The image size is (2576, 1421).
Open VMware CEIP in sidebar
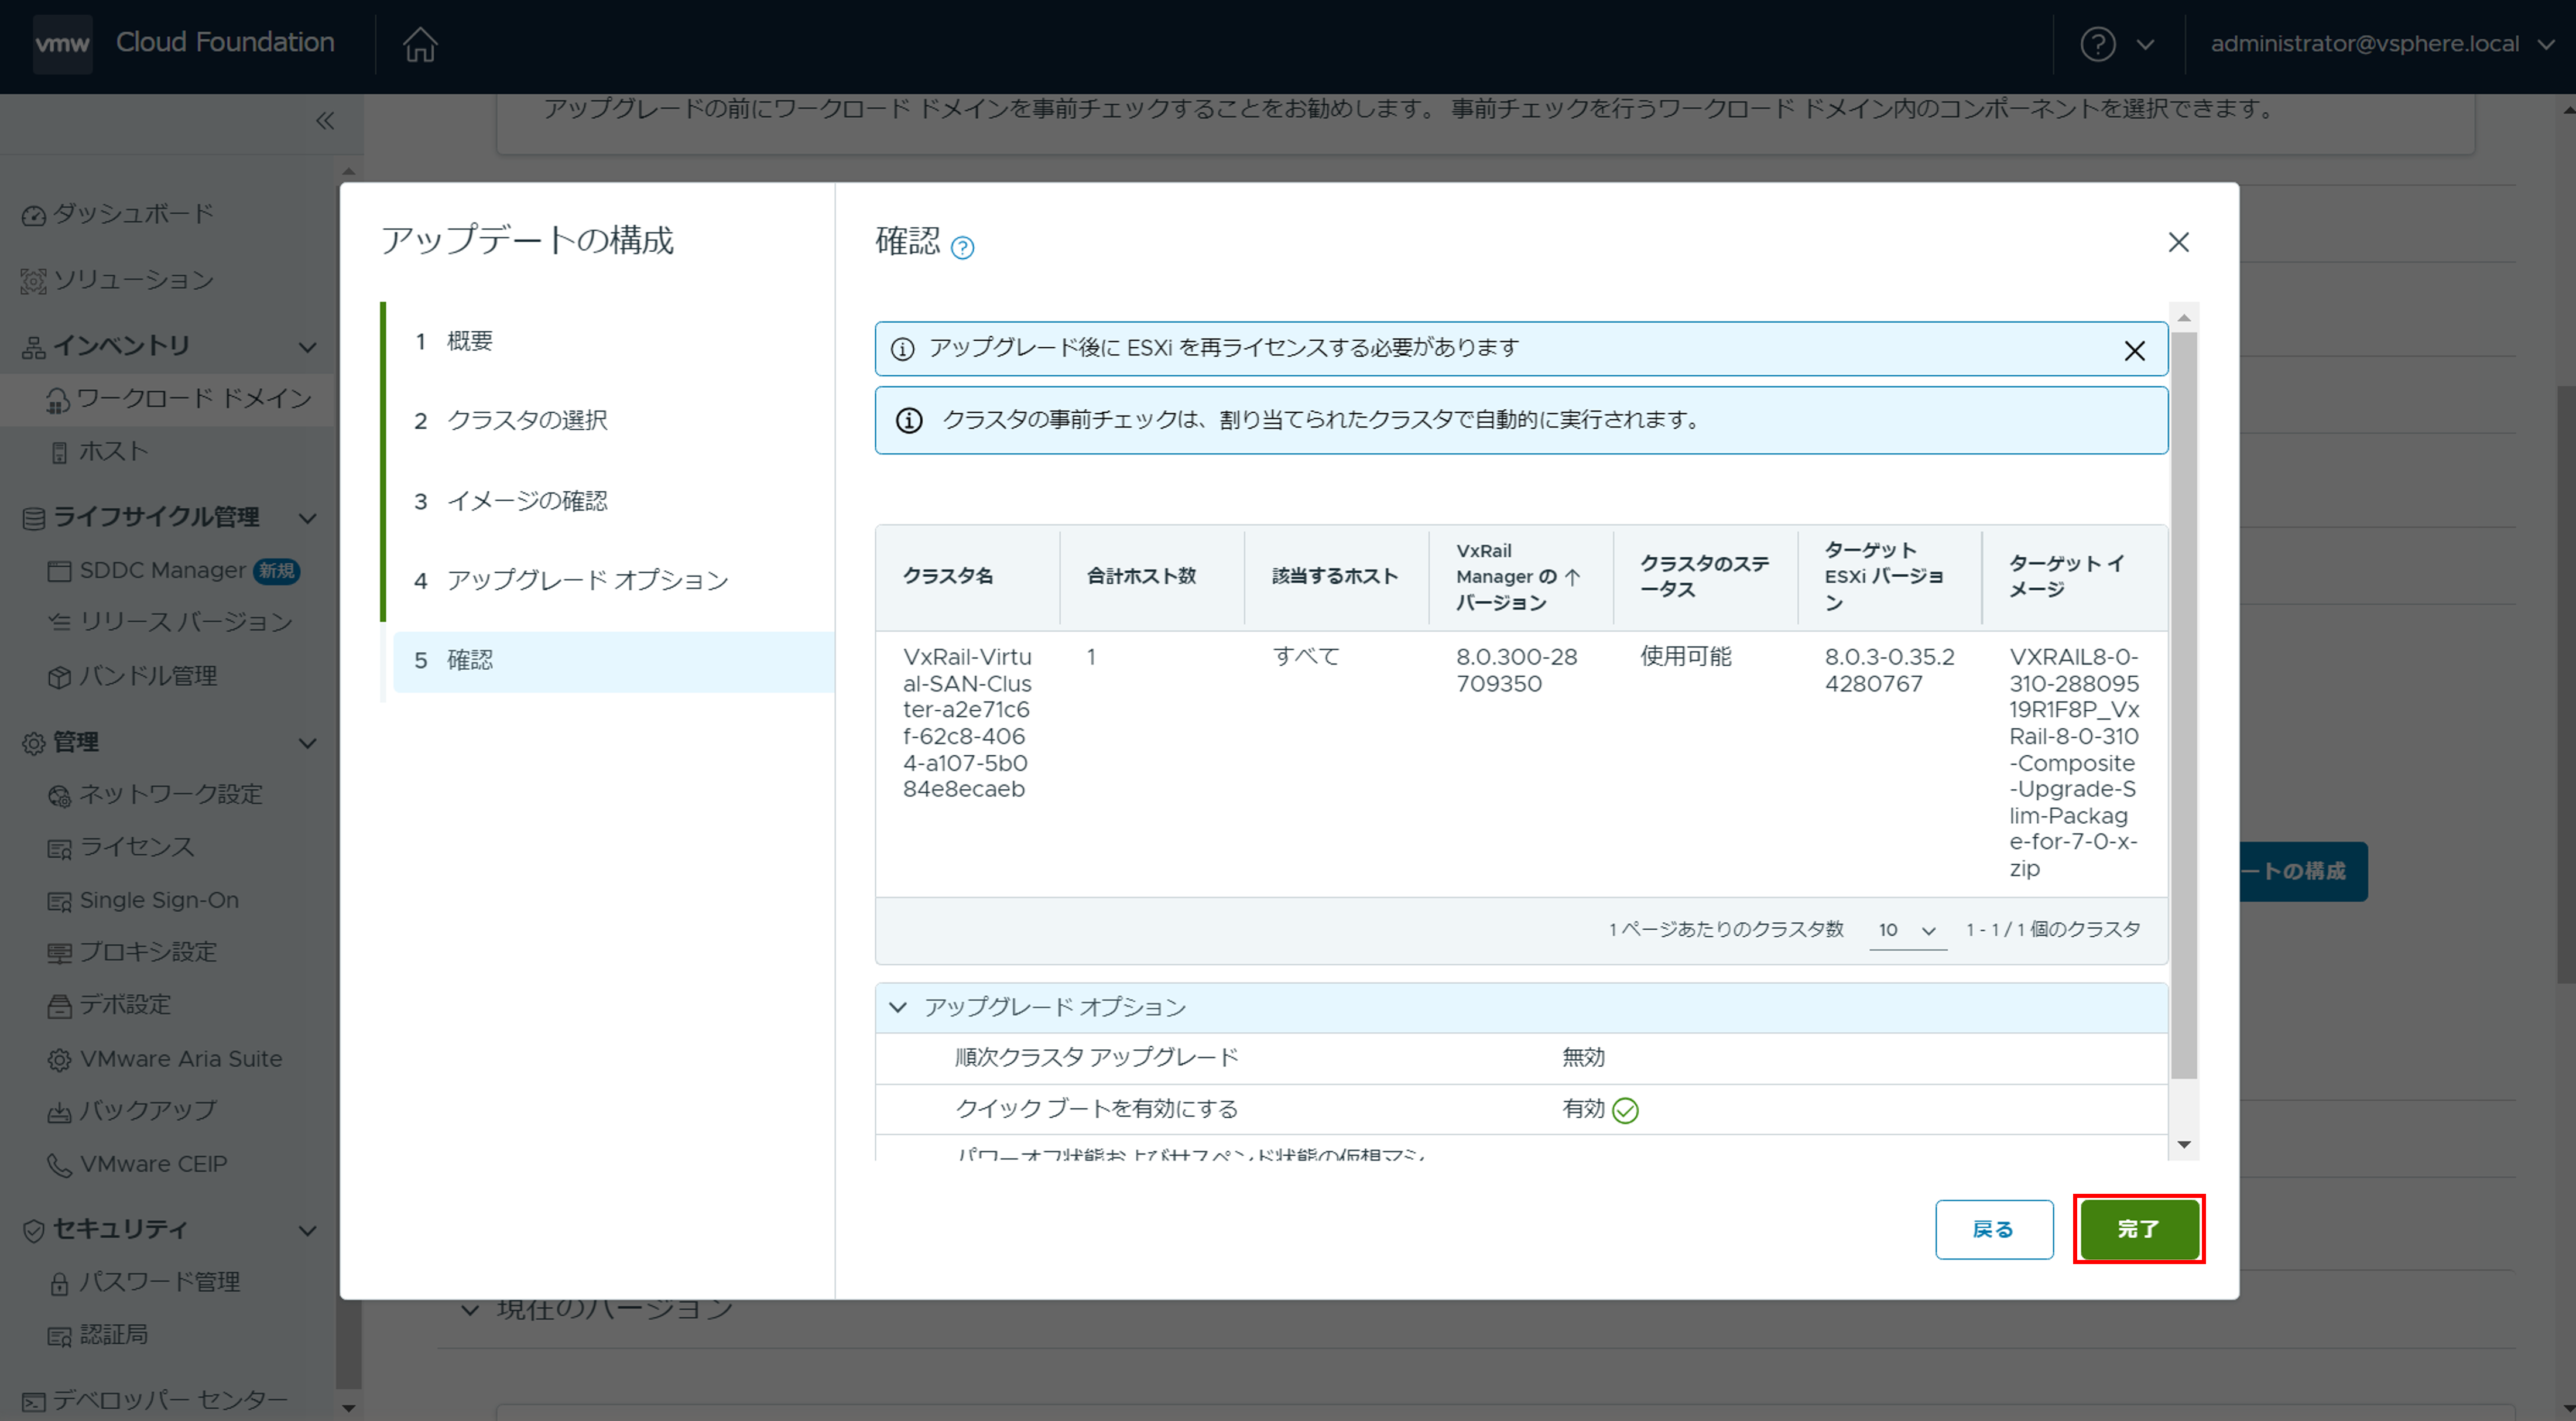[154, 1164]
